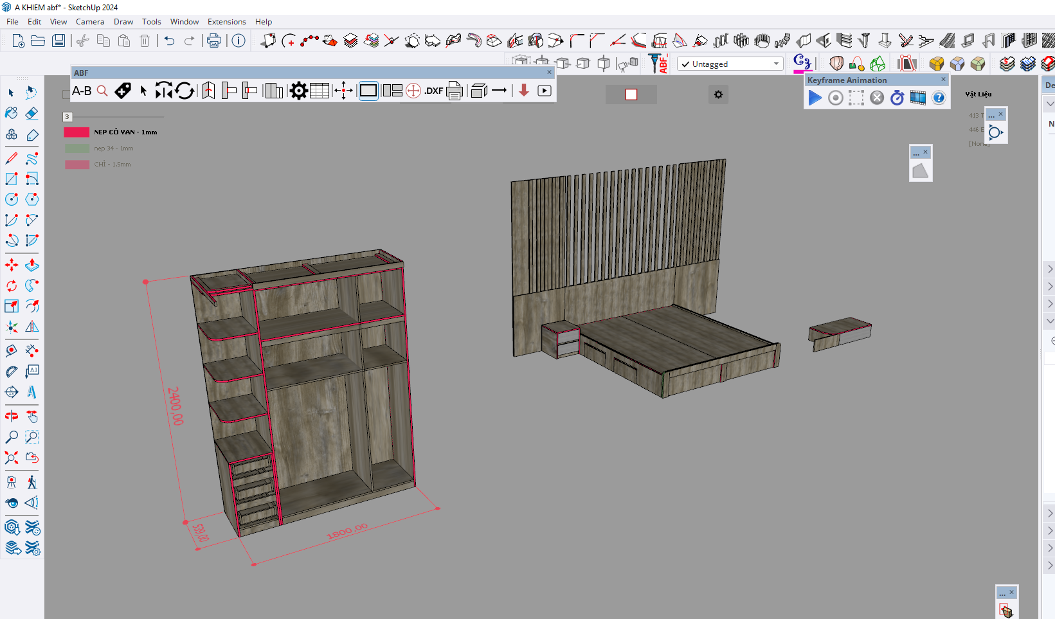The width and height of the screenshot is (1055, 619).
Task: Click the stopwatch icon in Keyframe Animation
Action: (897, 98)
